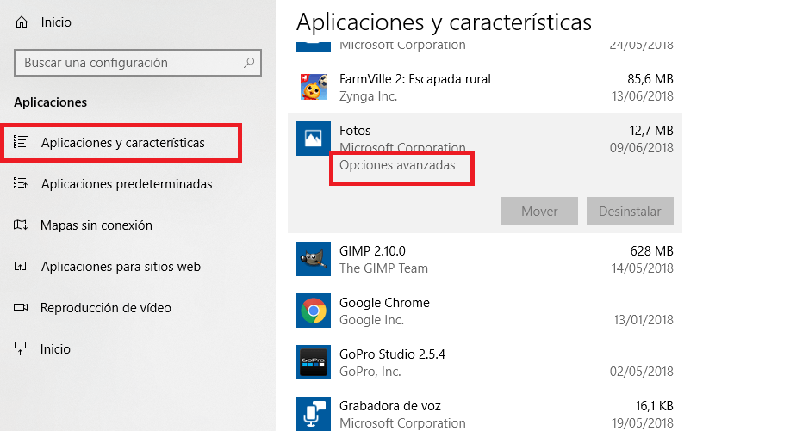
Task: Click the FarmVille 2 app icon
Action: [314, 87]
